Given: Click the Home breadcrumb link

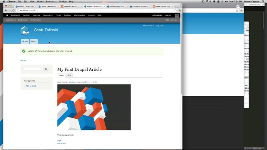Looking at the screenshot, I should [x=23, y=60].
